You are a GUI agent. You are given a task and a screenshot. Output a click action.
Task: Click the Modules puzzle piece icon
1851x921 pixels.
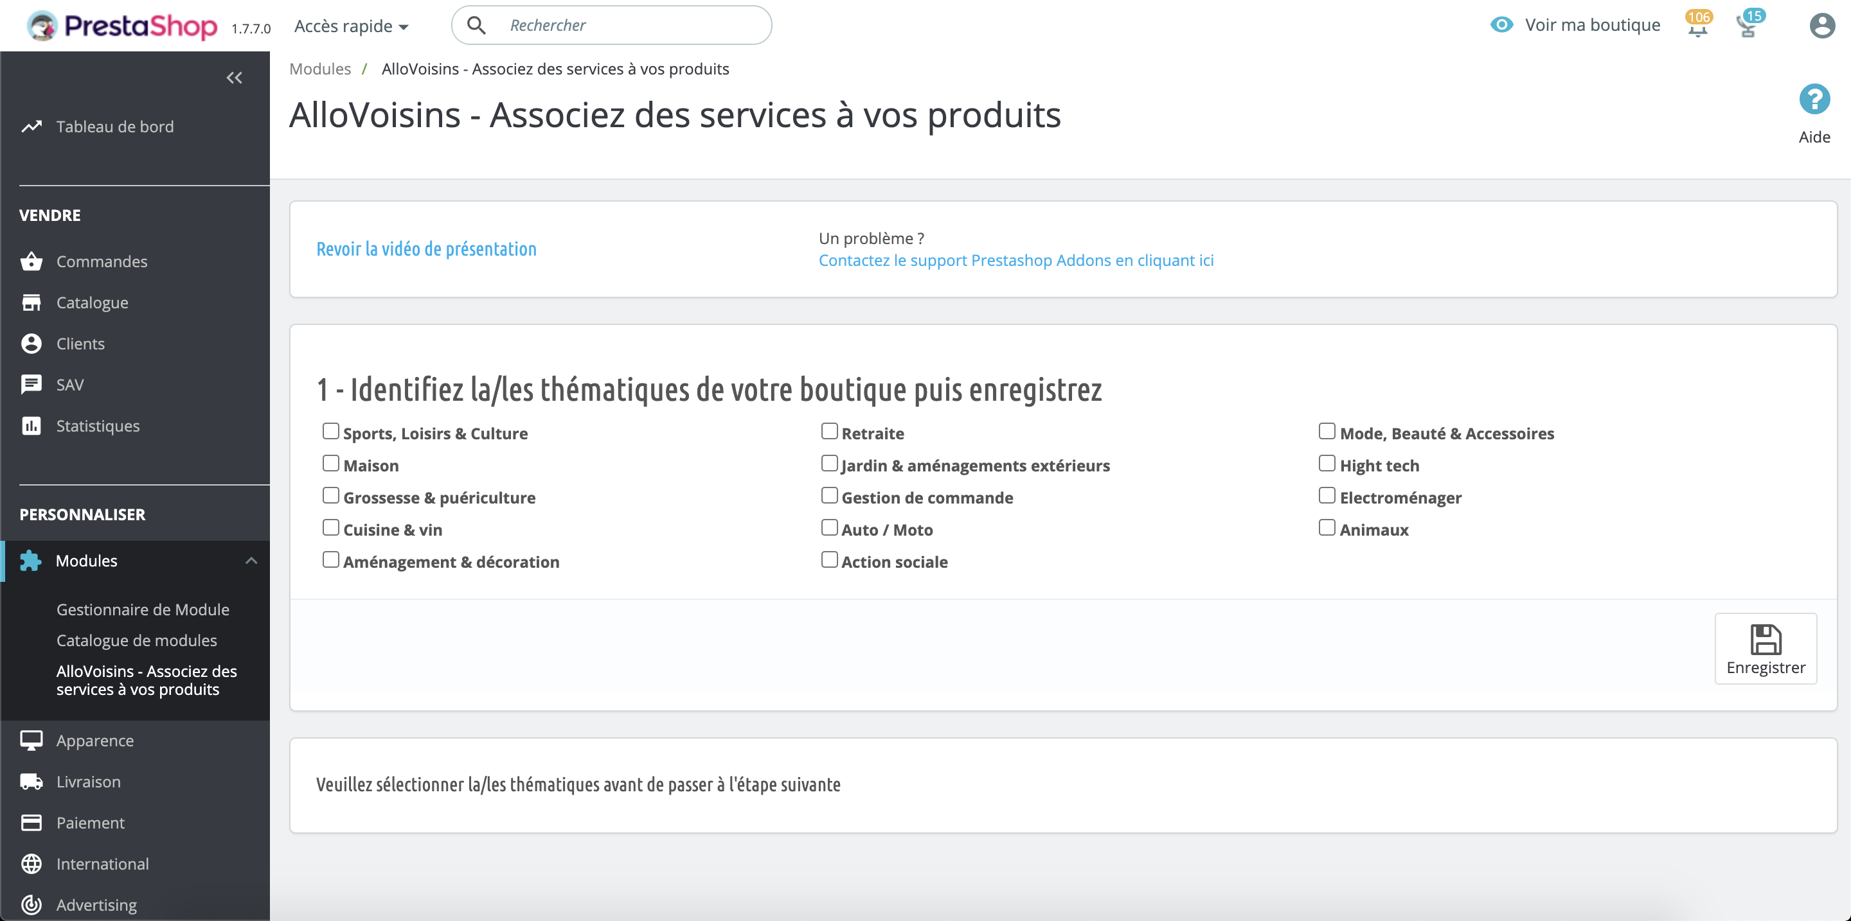31,561
